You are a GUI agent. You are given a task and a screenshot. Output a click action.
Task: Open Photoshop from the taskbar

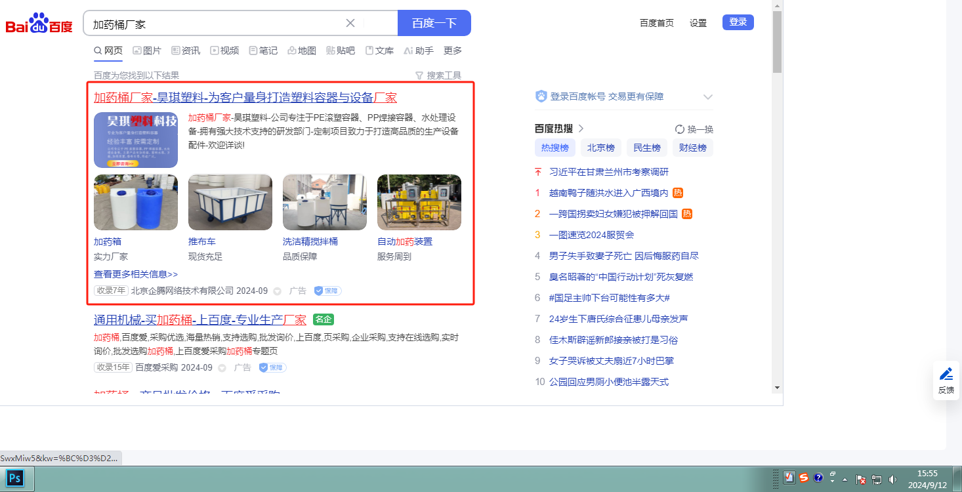tap(14, 478)
